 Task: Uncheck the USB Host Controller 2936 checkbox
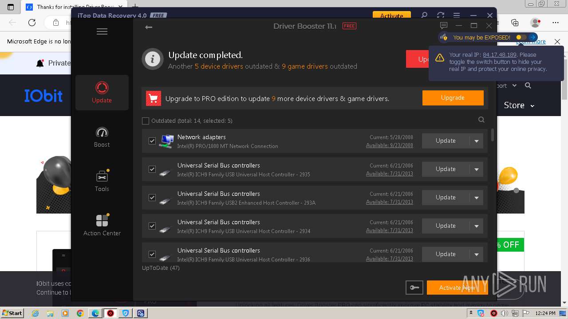(x=152, y=254)
